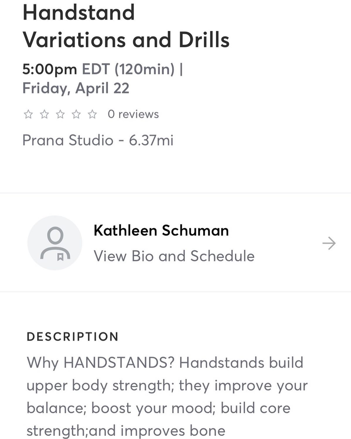View Bio and Schedule link
Screen dimensions: 351x439
pos(174,256)
